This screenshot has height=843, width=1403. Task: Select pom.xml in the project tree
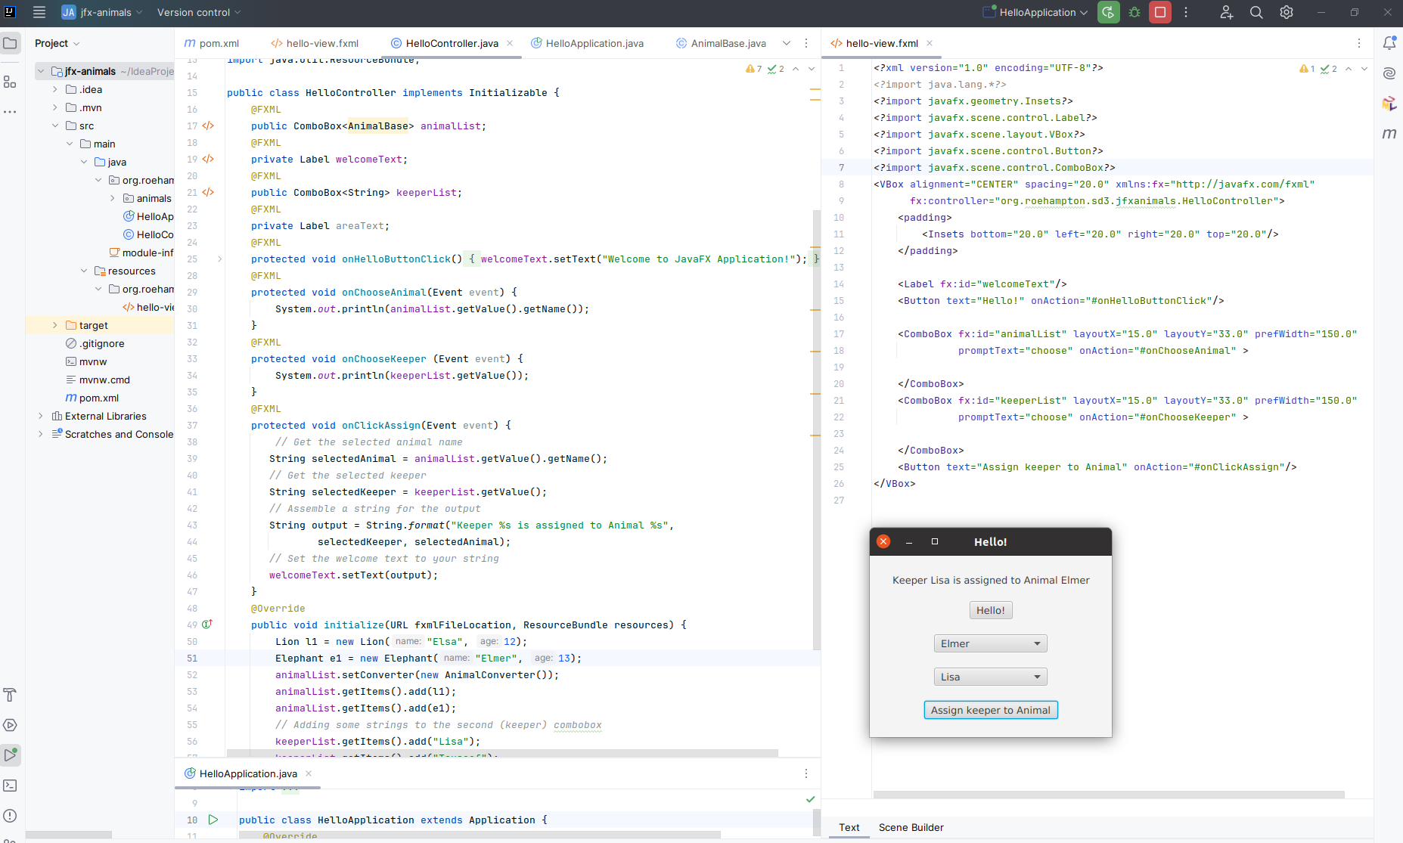[x=98, y=398]
